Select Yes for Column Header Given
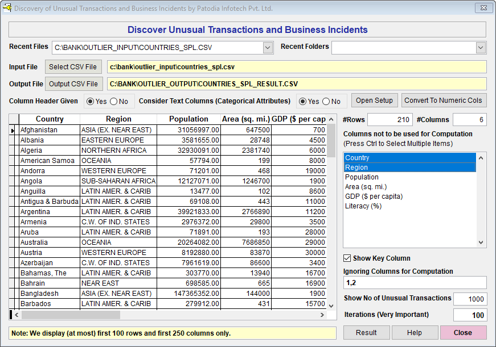 [x=91, y=102]
